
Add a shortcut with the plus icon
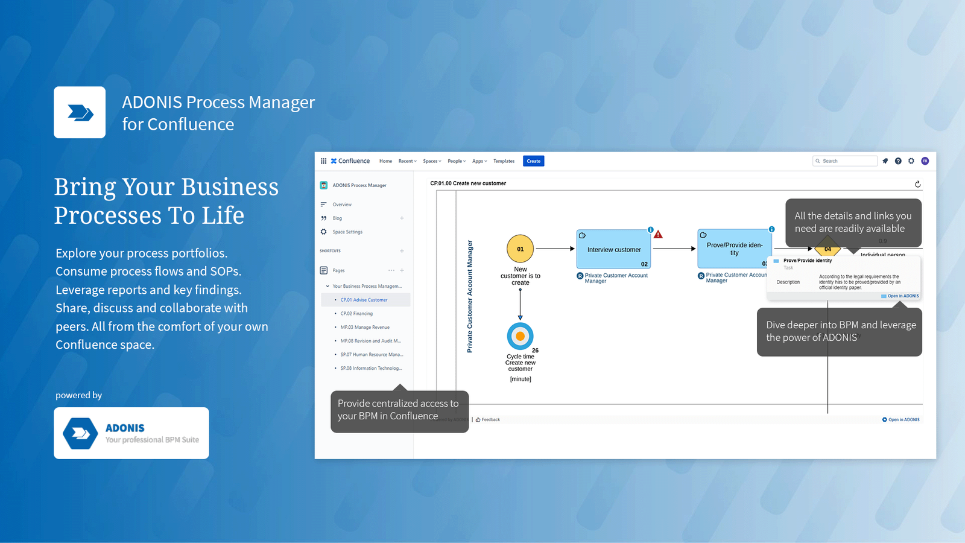[x=402, y=251]
